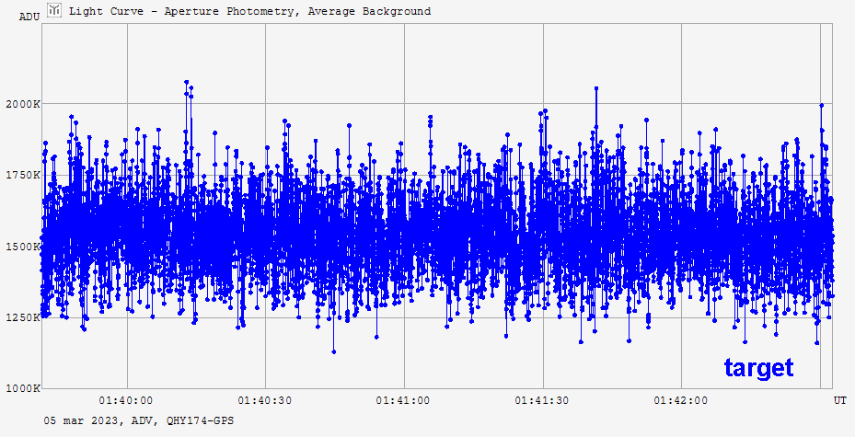The width and height of the screenshot is (855, 437).
Task: Click the 01:41:30 time axis label
Action: (542, 400)
